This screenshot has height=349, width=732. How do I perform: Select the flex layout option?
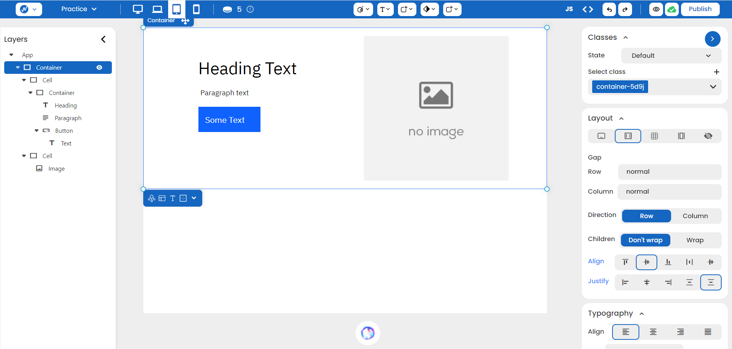628,136
